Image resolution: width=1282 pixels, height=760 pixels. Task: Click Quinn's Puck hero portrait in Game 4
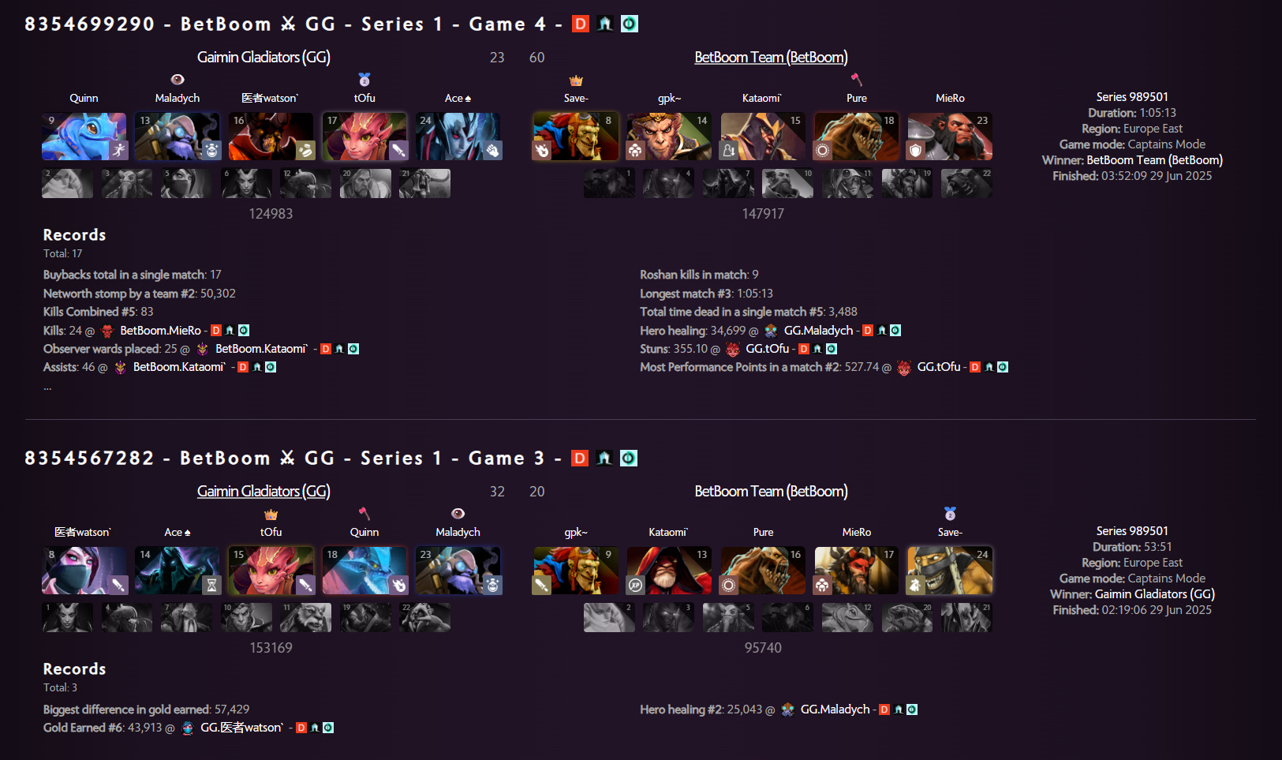84,137
